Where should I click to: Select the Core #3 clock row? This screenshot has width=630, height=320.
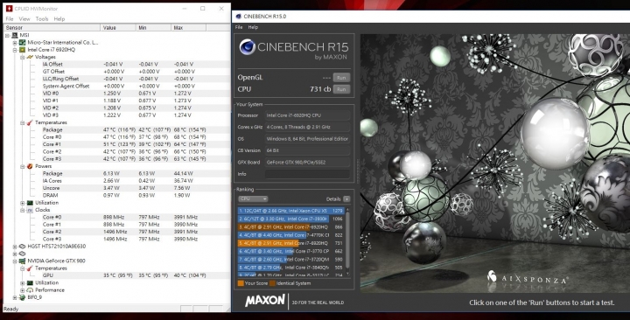pyautogui.click(x=117, y=239)
